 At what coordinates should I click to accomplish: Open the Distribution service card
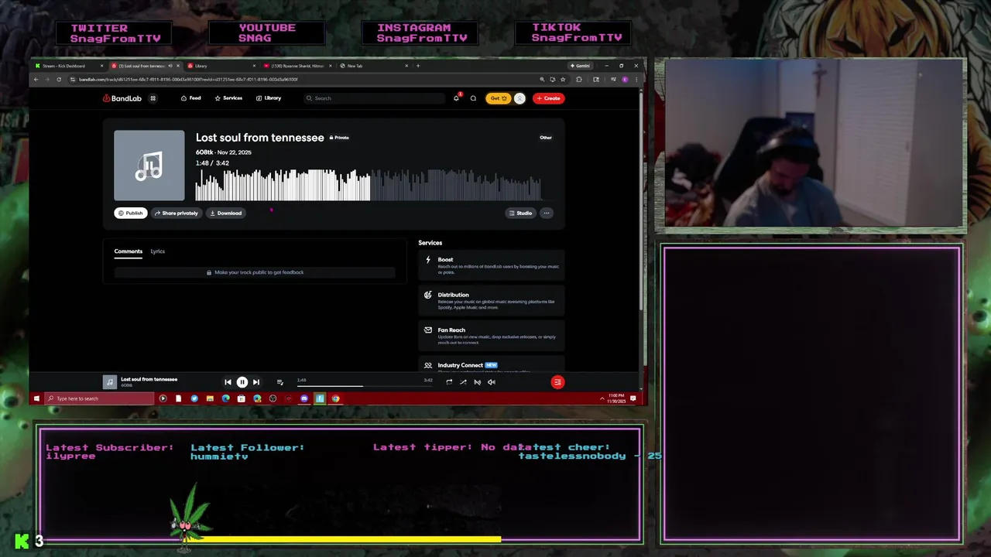click(492, 300)
